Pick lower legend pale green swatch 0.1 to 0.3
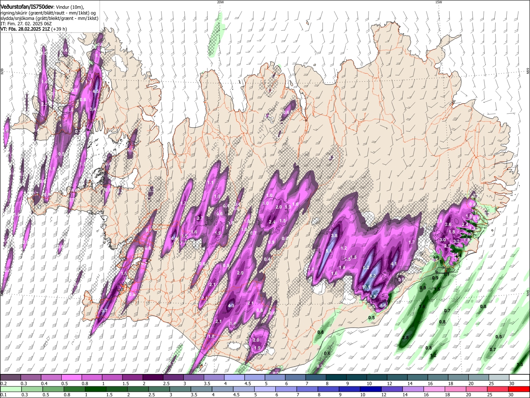530x398 pixels. (x=10, y=389)
